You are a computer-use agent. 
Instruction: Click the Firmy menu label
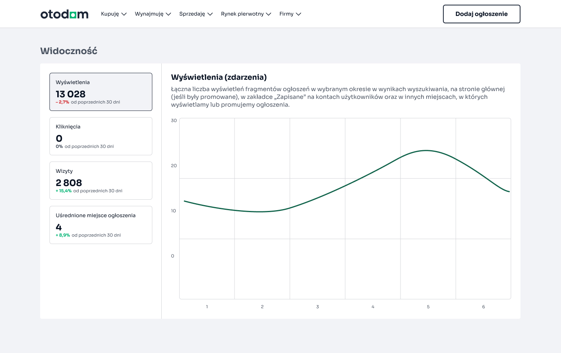coord(286,14)
